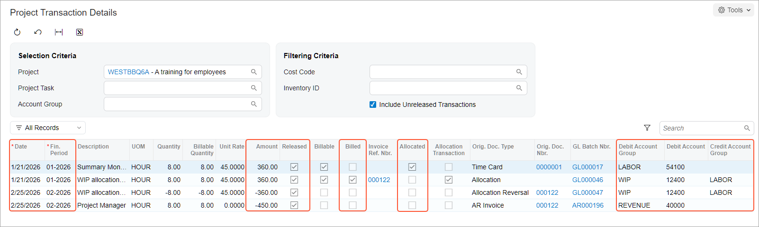Screen dimensions: 759x227
Task: Click the Fit to Screen column icon
Action: tap(59, 32)
